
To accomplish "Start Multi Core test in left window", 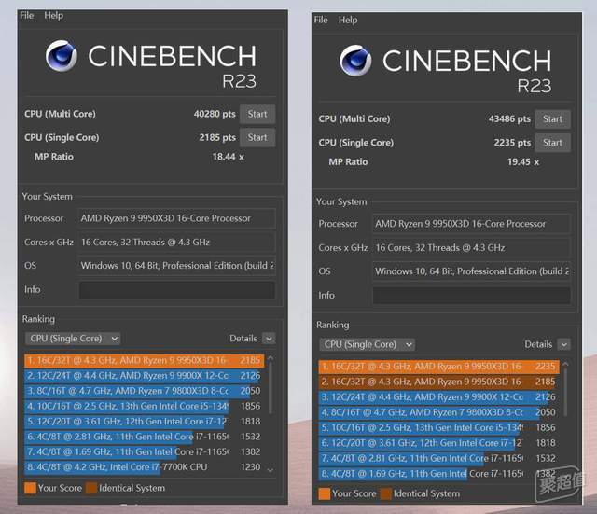I will (257, 114).
